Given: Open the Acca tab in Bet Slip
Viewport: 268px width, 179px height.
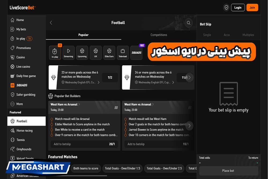Looking at the screenshot, I should click(x=226, y=35).
